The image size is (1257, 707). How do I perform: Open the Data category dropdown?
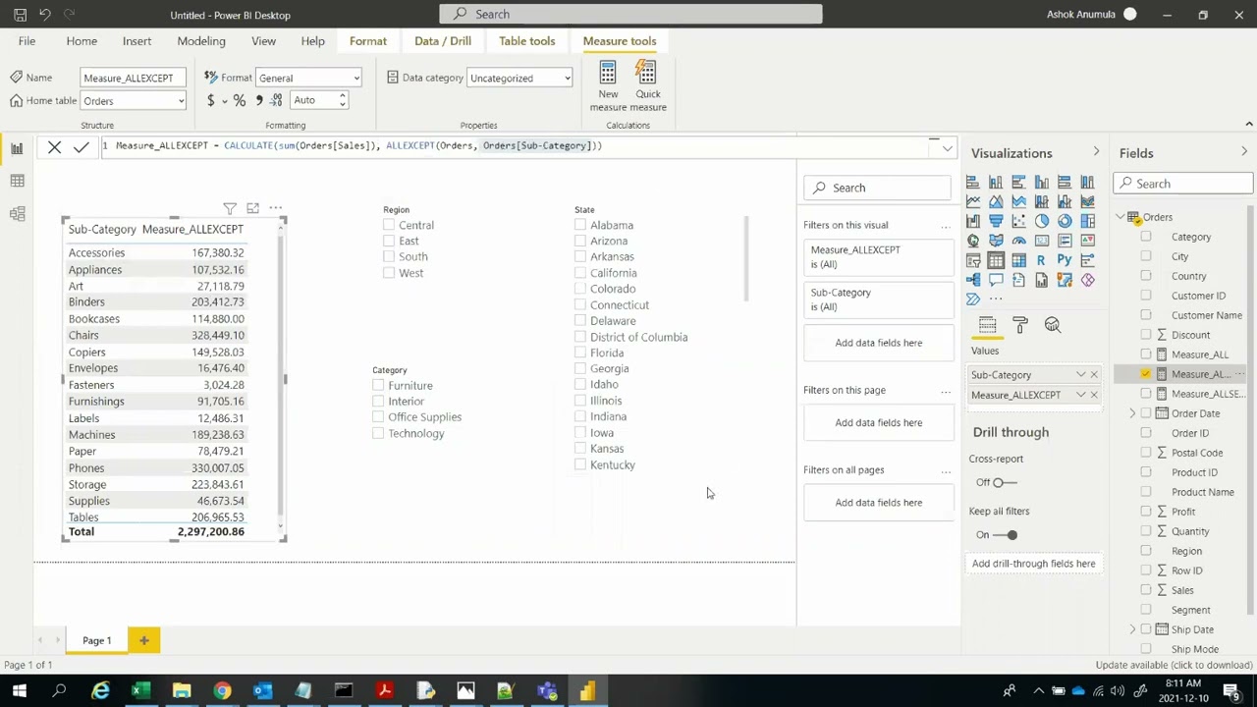click(x=519, y=78)
